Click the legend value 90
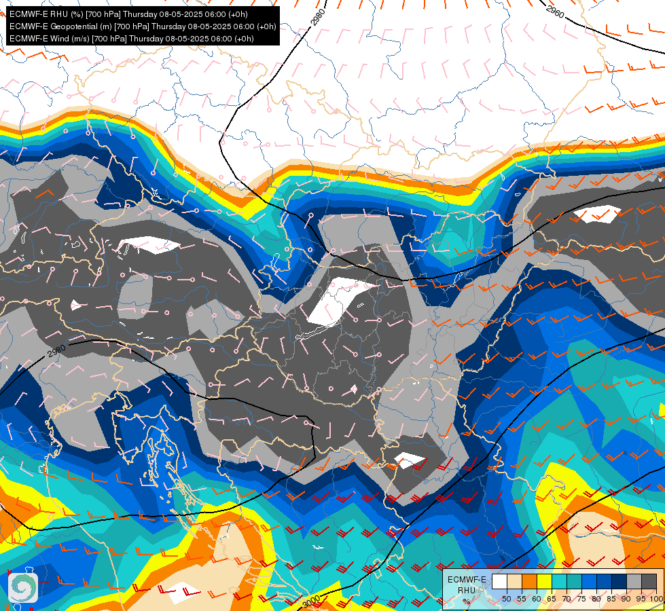This screenshot has width=665, height=611. (626, 599)
